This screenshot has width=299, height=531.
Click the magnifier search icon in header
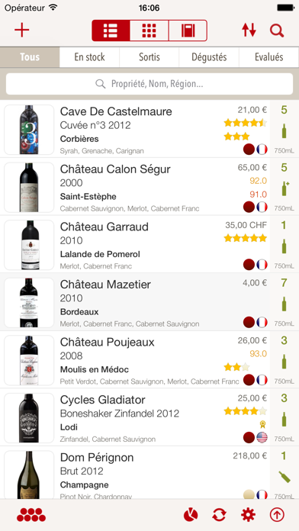click(x=277, y=31)
